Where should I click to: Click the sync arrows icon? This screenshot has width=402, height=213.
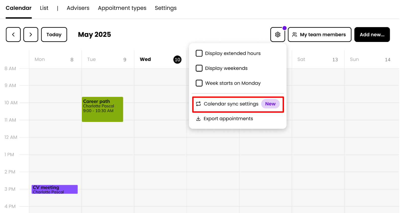[x=198, y=104]
